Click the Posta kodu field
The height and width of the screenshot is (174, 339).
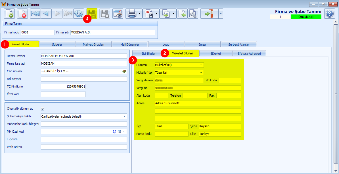click(x=172, y=134)
